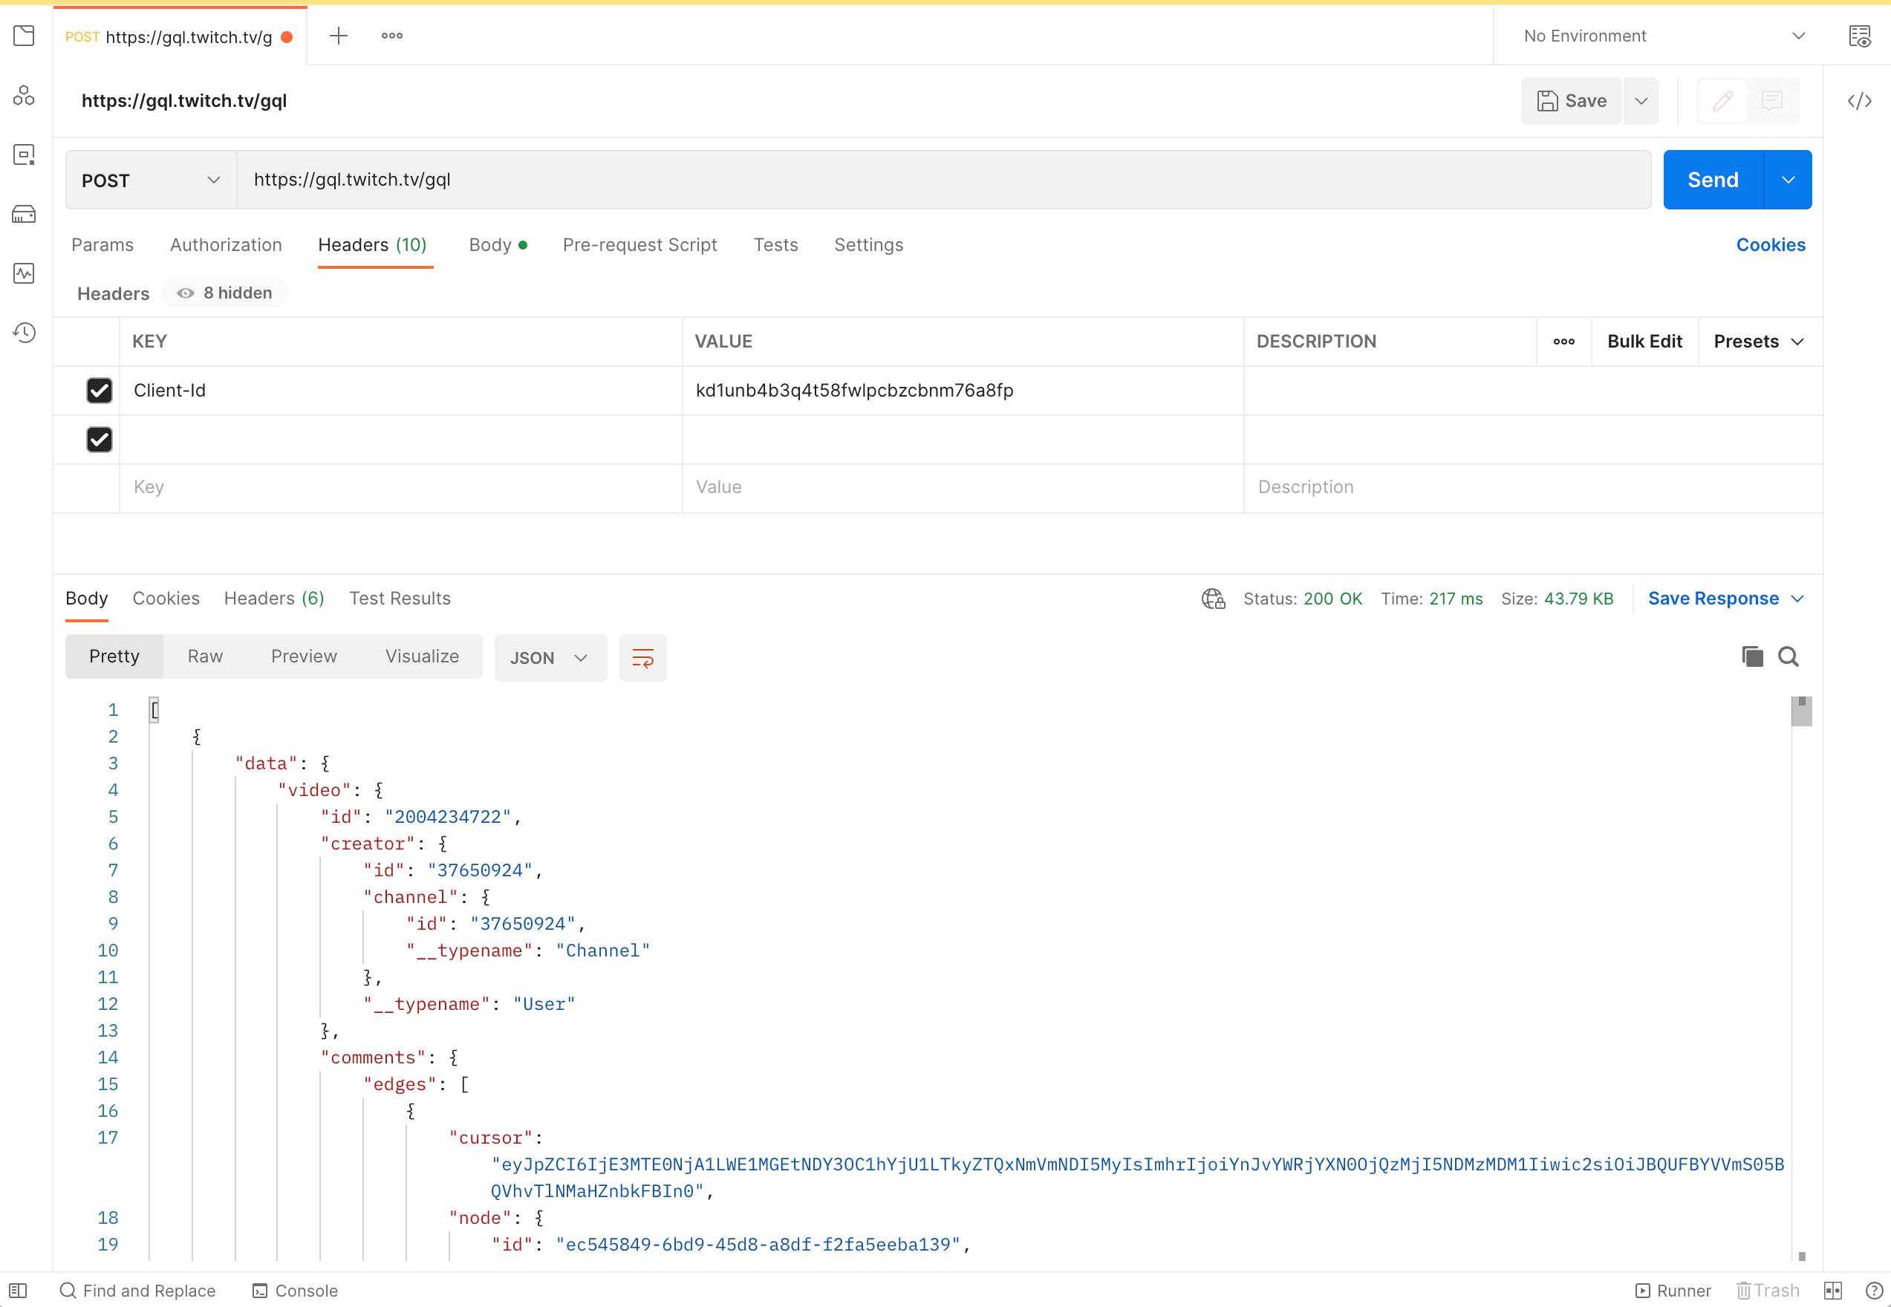
Task: Expand the Save options arrow
Action: coord(1641,101)
